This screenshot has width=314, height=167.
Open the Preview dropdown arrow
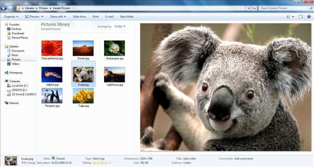click(42, 17)
